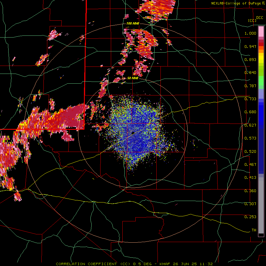
Task: Click the 0.627 value on the color scale
Action: [250, 125]
